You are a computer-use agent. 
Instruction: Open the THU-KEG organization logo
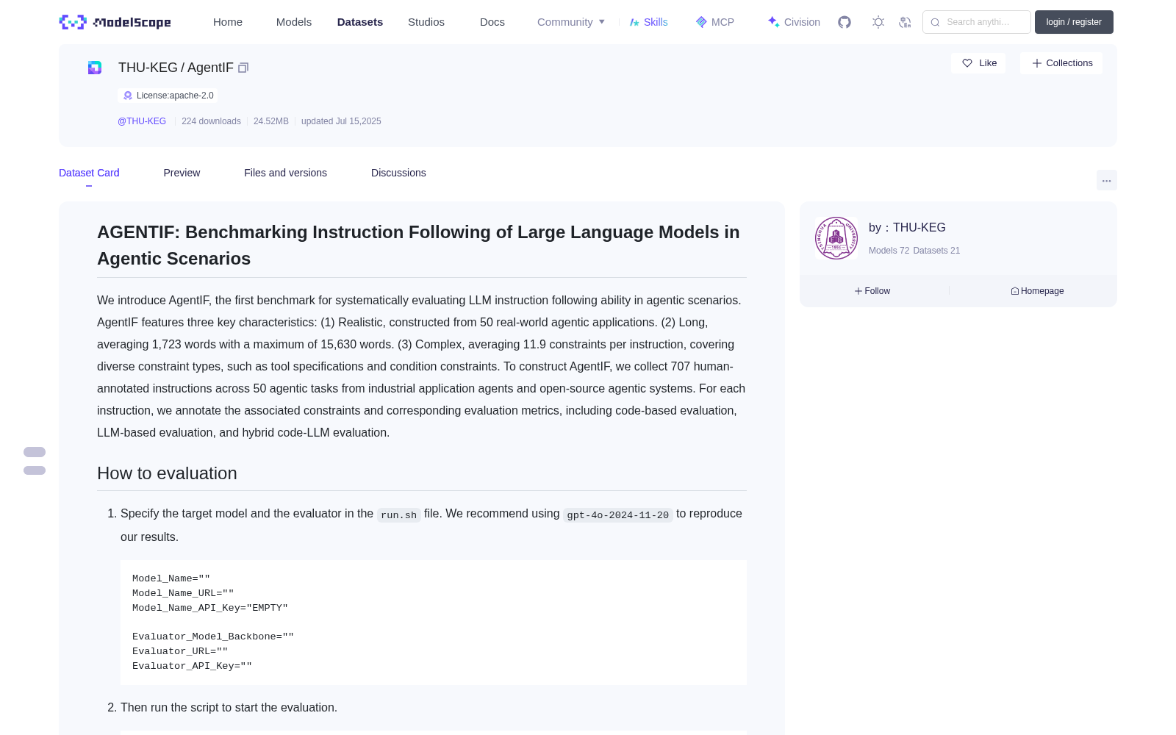(x=836, y=238)
